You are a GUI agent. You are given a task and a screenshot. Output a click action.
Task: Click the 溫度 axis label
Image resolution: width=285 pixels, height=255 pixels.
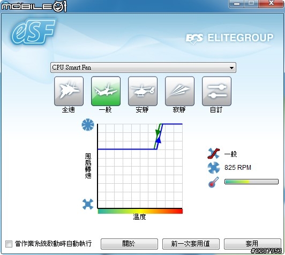(x=140, y=217)
